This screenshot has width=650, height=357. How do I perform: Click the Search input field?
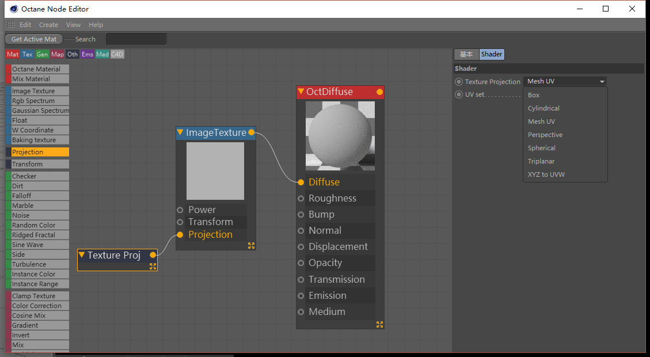click(136, 39)
